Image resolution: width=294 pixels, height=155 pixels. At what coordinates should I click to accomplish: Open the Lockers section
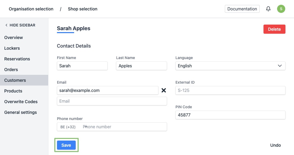[x=12, y=48]
